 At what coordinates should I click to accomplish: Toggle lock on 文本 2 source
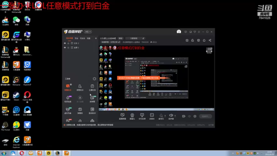[x=68, y=43]
